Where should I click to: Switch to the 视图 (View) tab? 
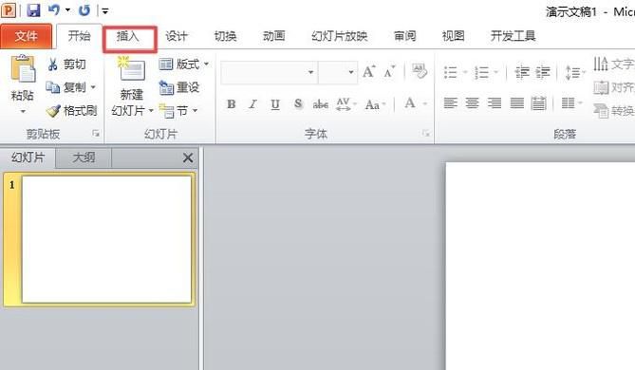453,36
